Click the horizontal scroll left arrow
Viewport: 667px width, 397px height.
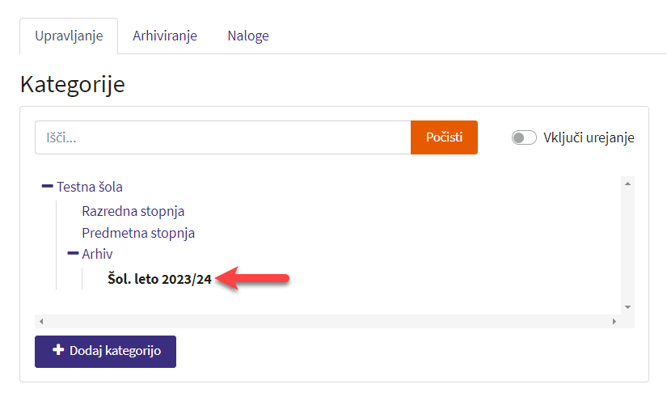coord(41,321)
